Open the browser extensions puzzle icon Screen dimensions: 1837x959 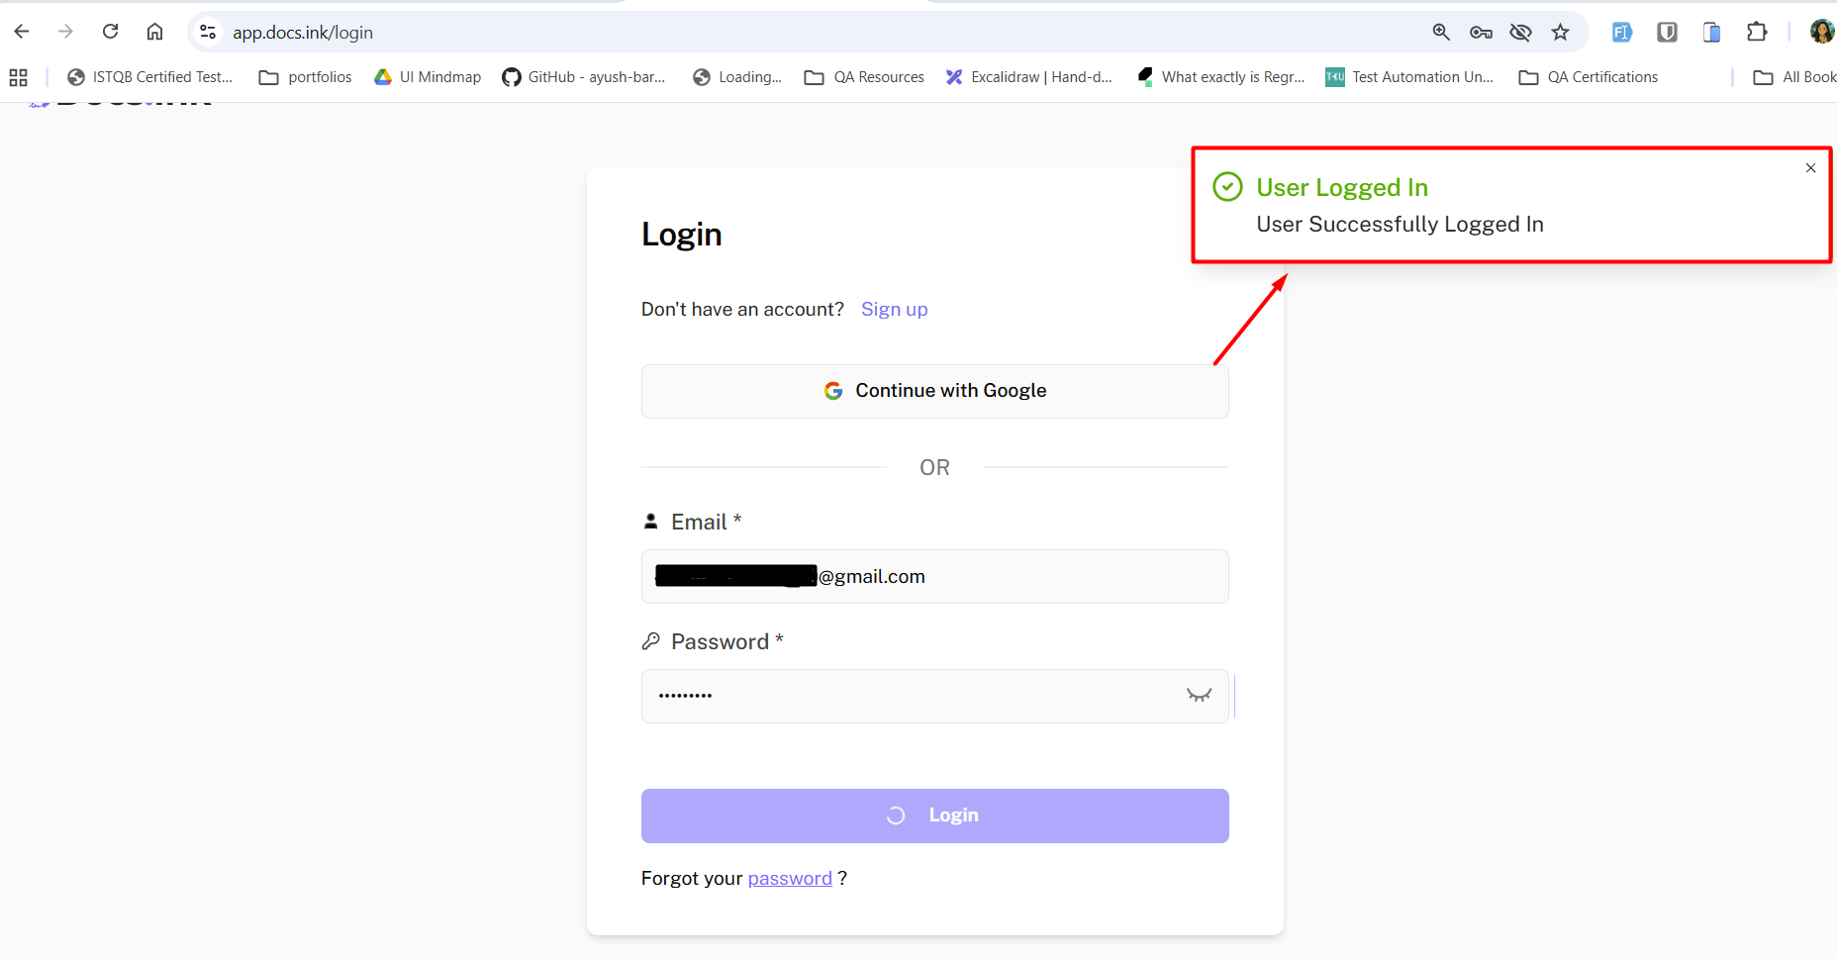pyautogui.click(x=1757, y=32)
